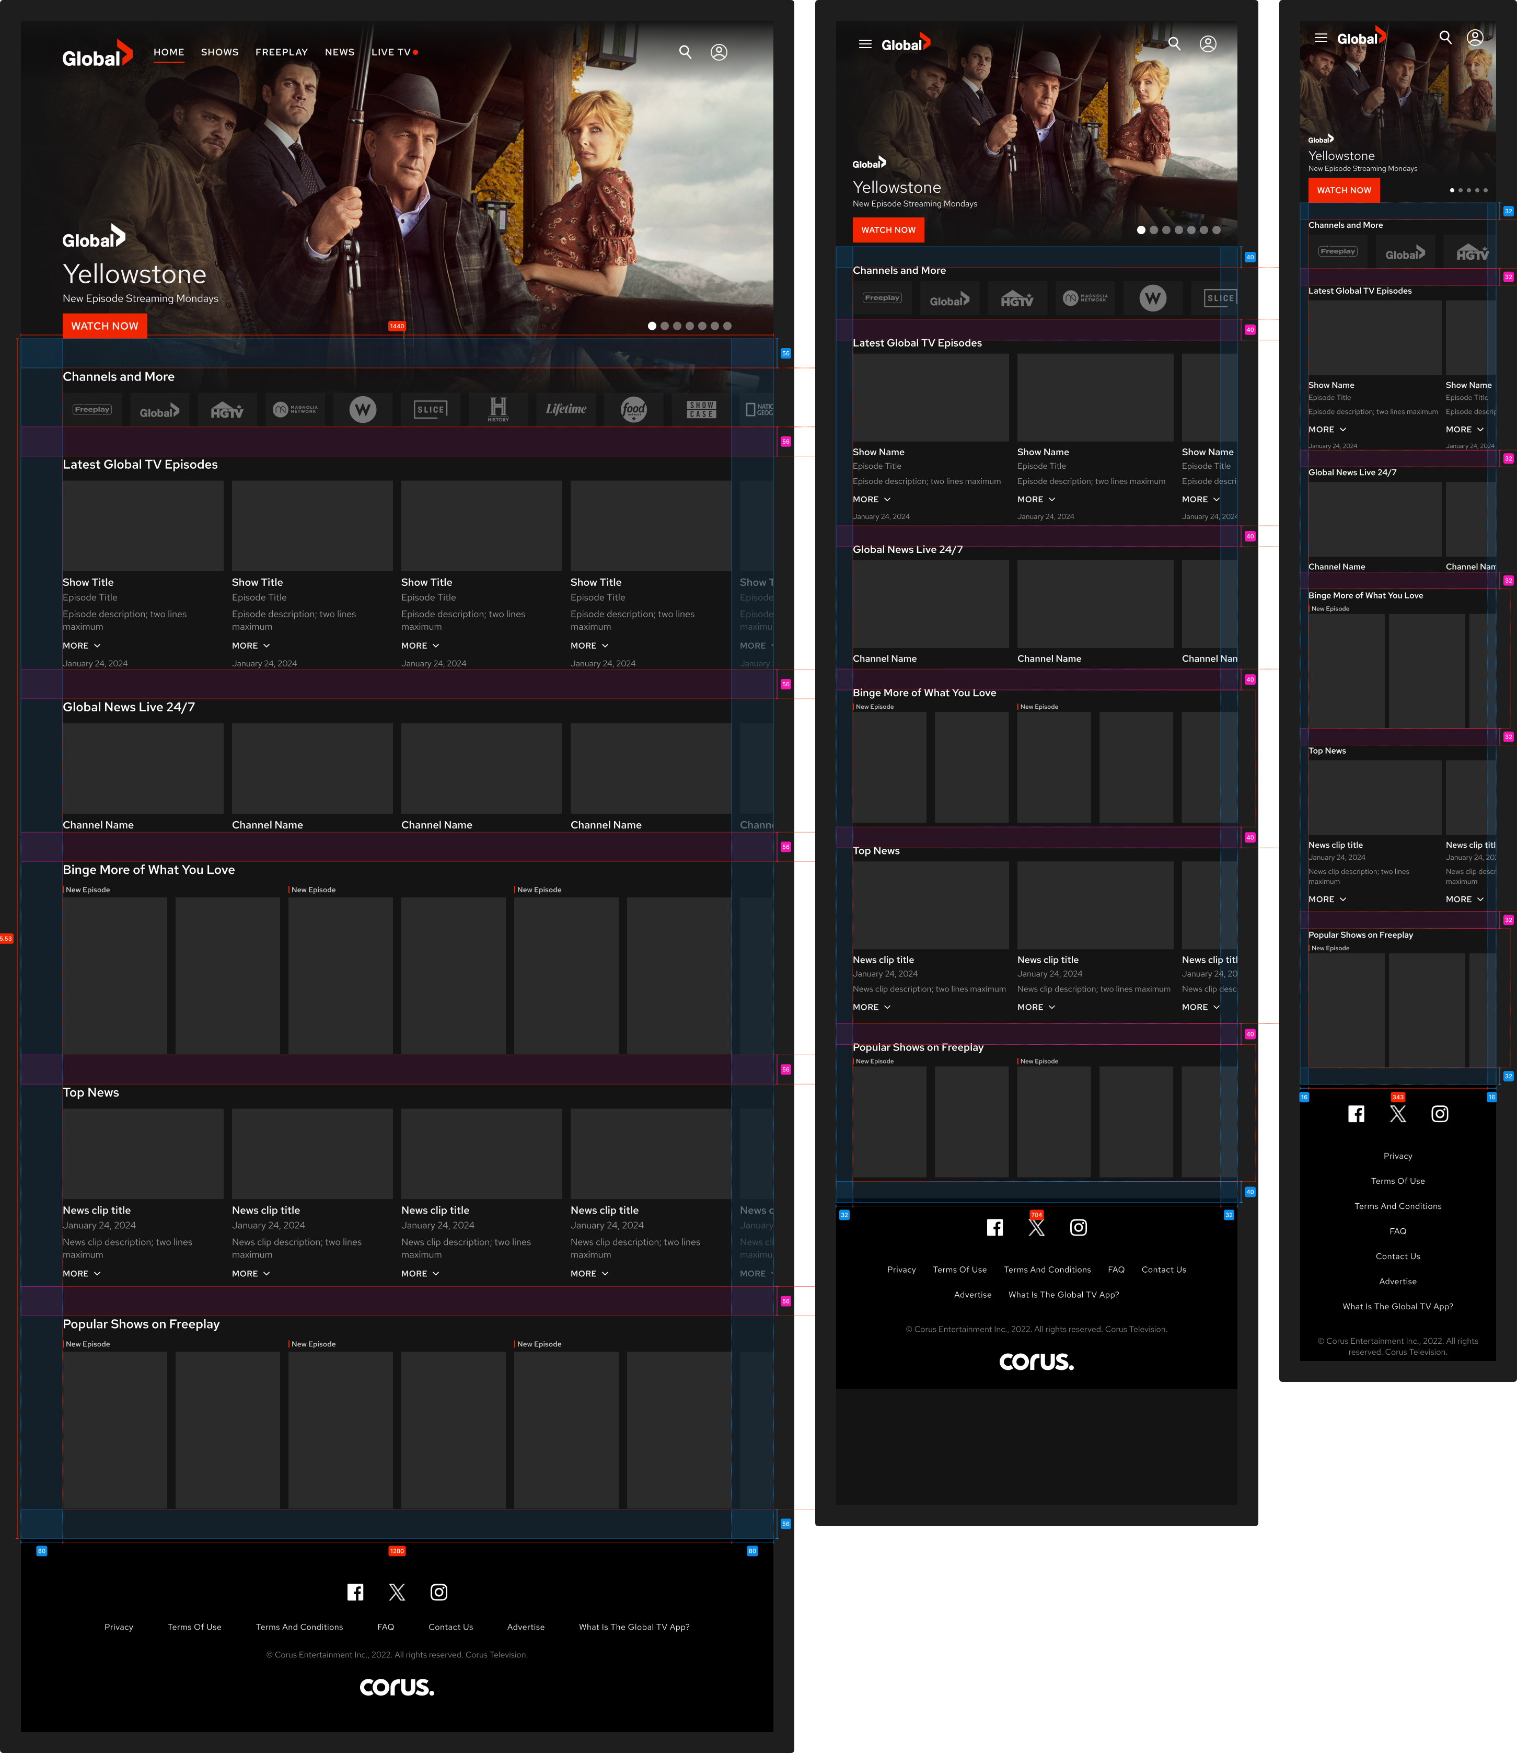This screenshot has width=1517, height=1753.
Task: Open the X icon in mobile footer
Action: (1398, 1114)
